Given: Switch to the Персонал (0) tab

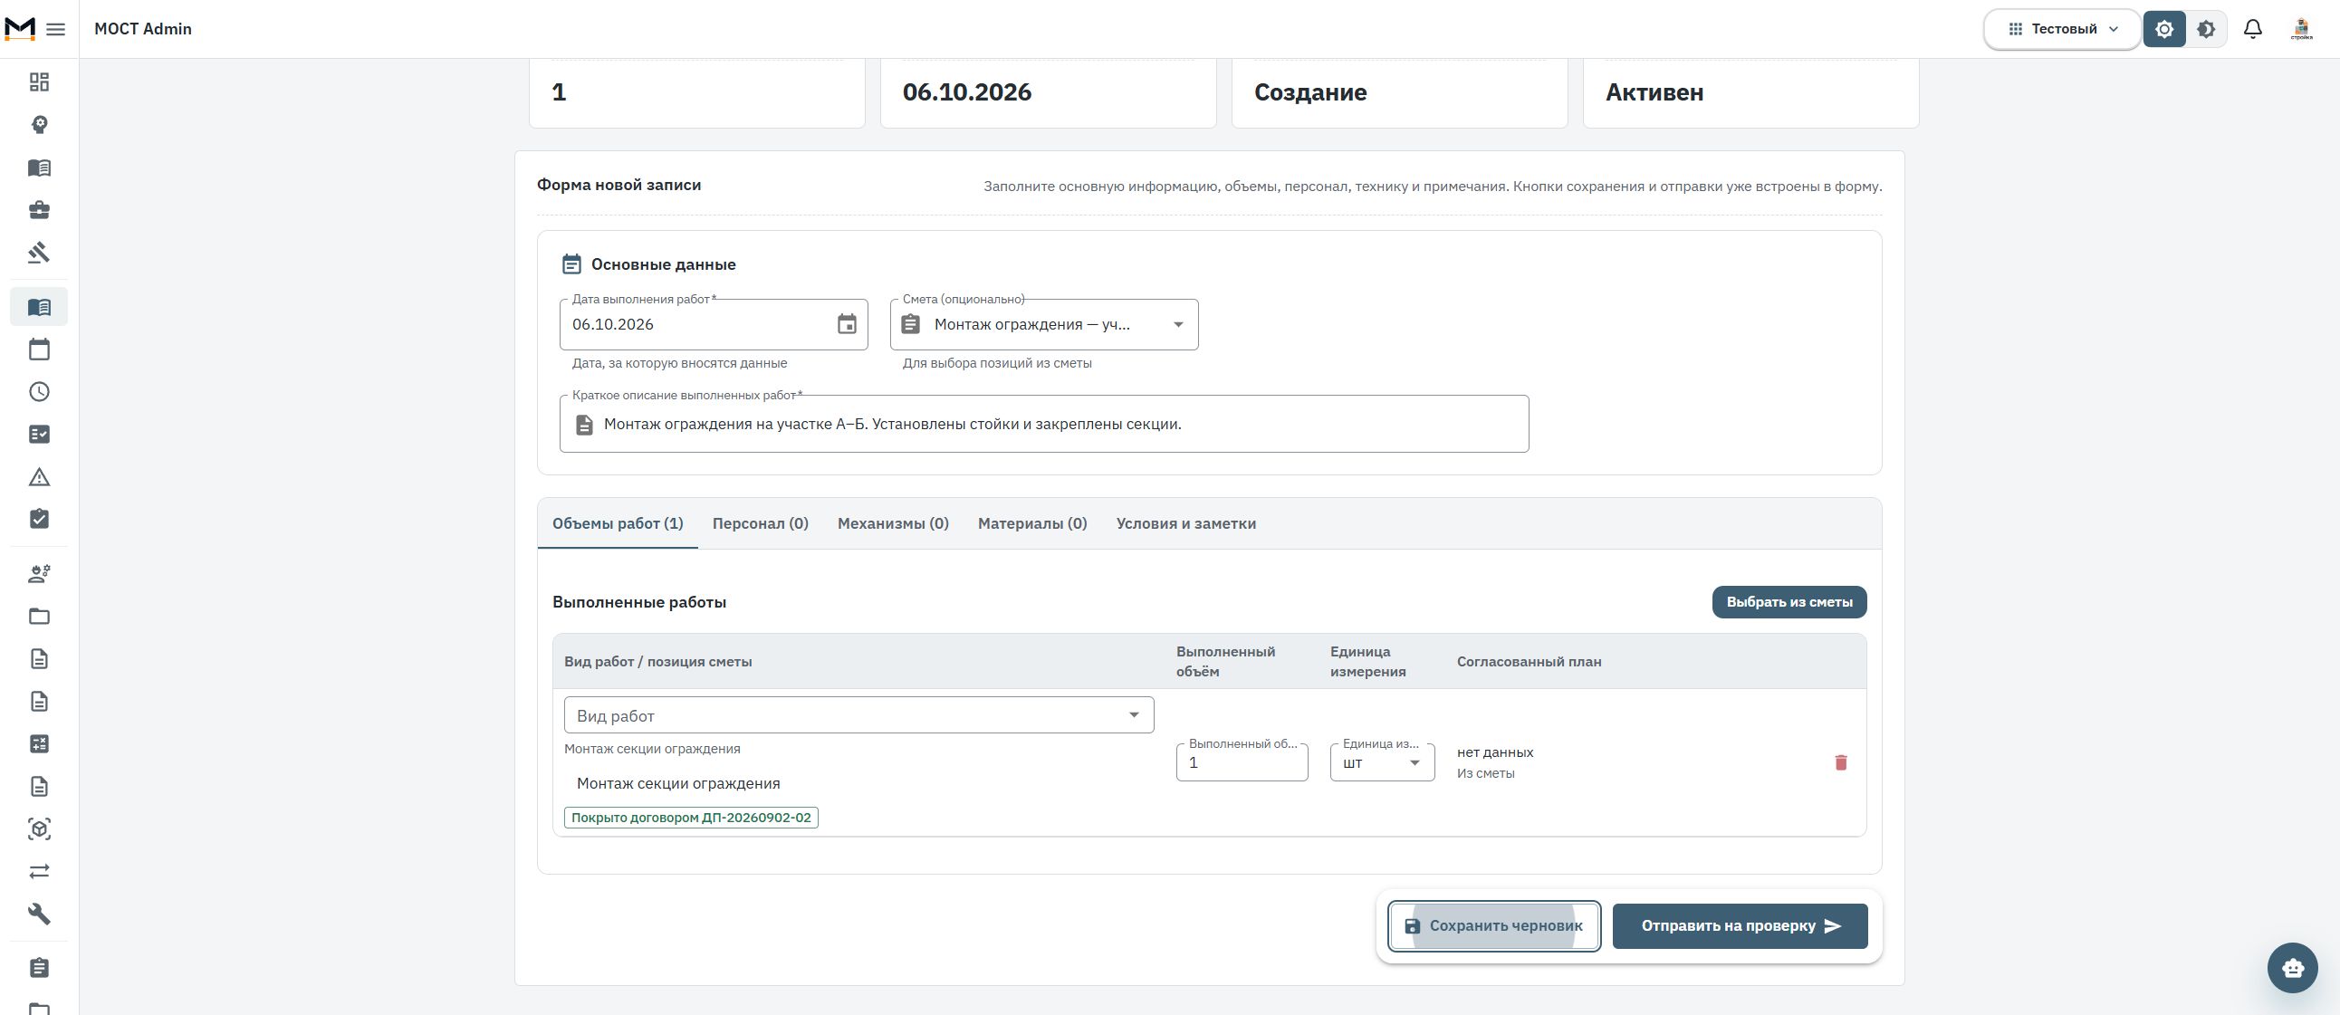Looking at the screenshot, I should coord(761,524).
